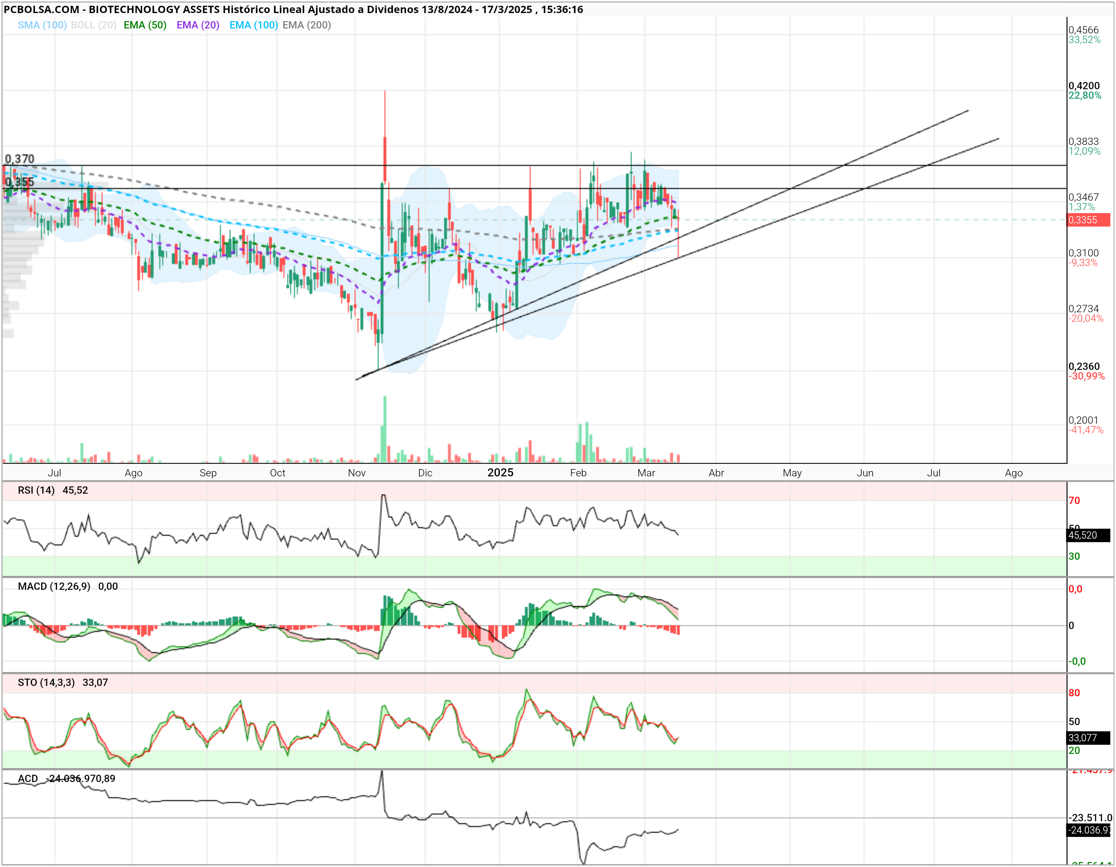Select the EMA (200) legend label
Screen dimensions: 1116x867
[x=307, y=25]
